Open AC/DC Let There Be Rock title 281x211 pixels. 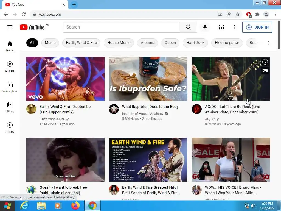tap(232, 109)
